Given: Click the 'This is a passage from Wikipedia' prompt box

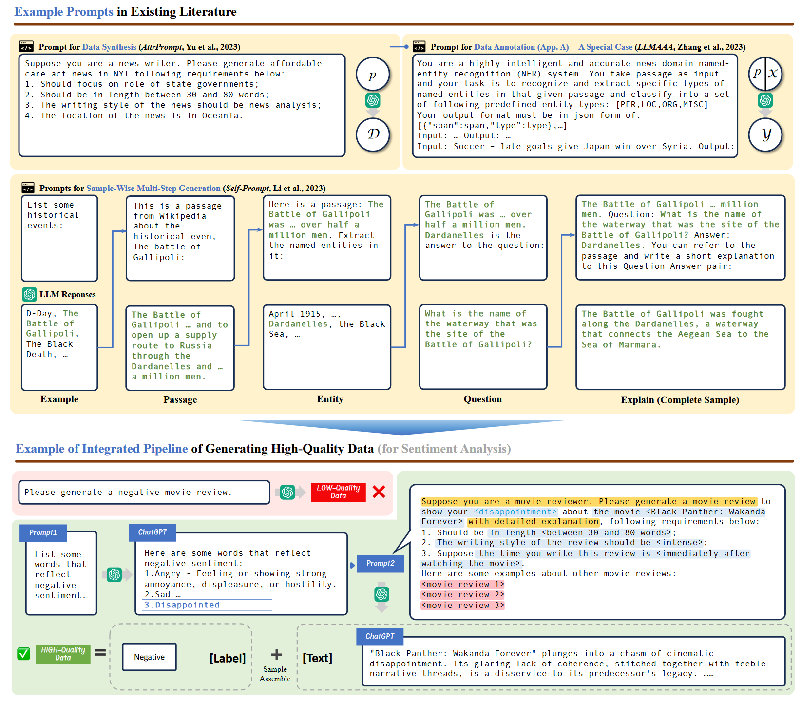Looking at the screenshot, I should (x=180, y=238).
